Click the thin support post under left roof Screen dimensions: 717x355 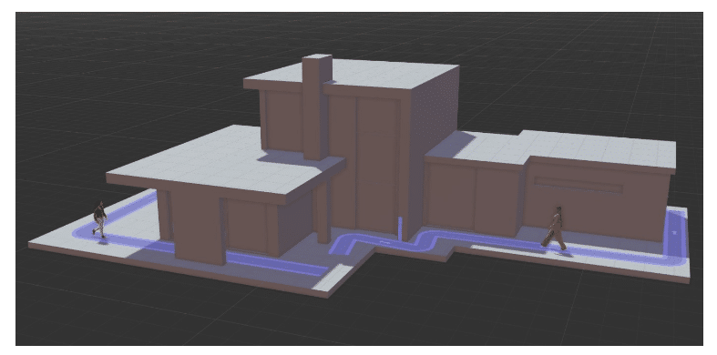[323, 212]
